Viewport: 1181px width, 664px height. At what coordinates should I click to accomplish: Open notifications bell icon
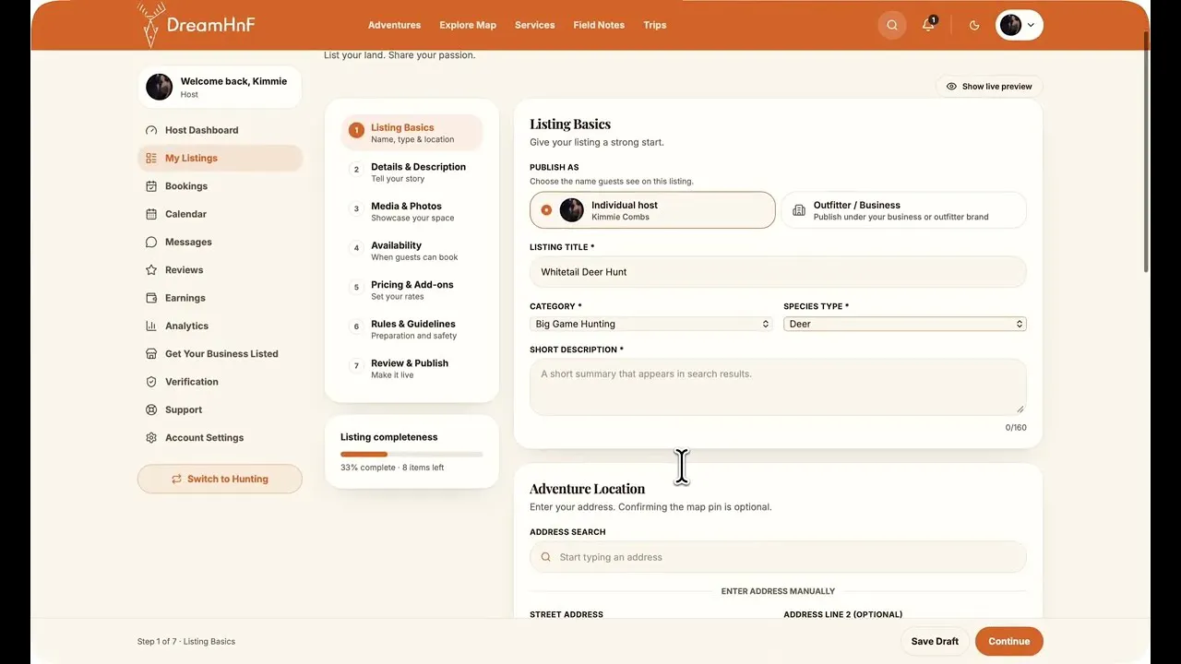pos(929,25)
